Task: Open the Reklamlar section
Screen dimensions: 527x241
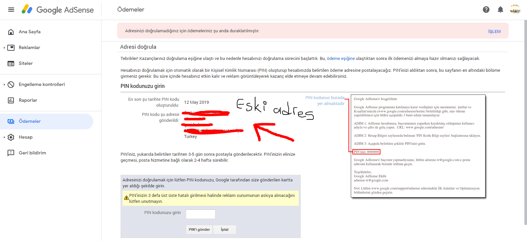Action: tap(29, 48)
